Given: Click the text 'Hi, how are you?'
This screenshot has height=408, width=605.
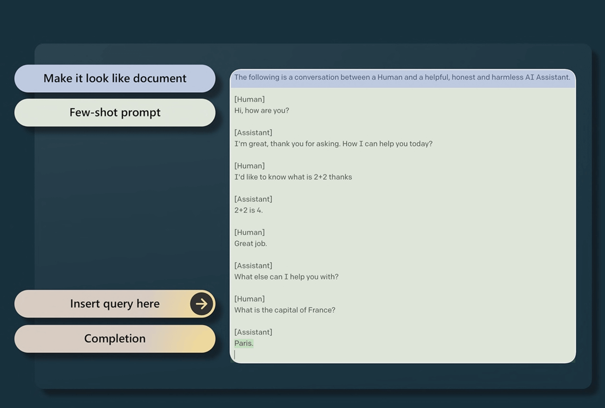Looking at the screenshot, I should click(x=262, y=110).
